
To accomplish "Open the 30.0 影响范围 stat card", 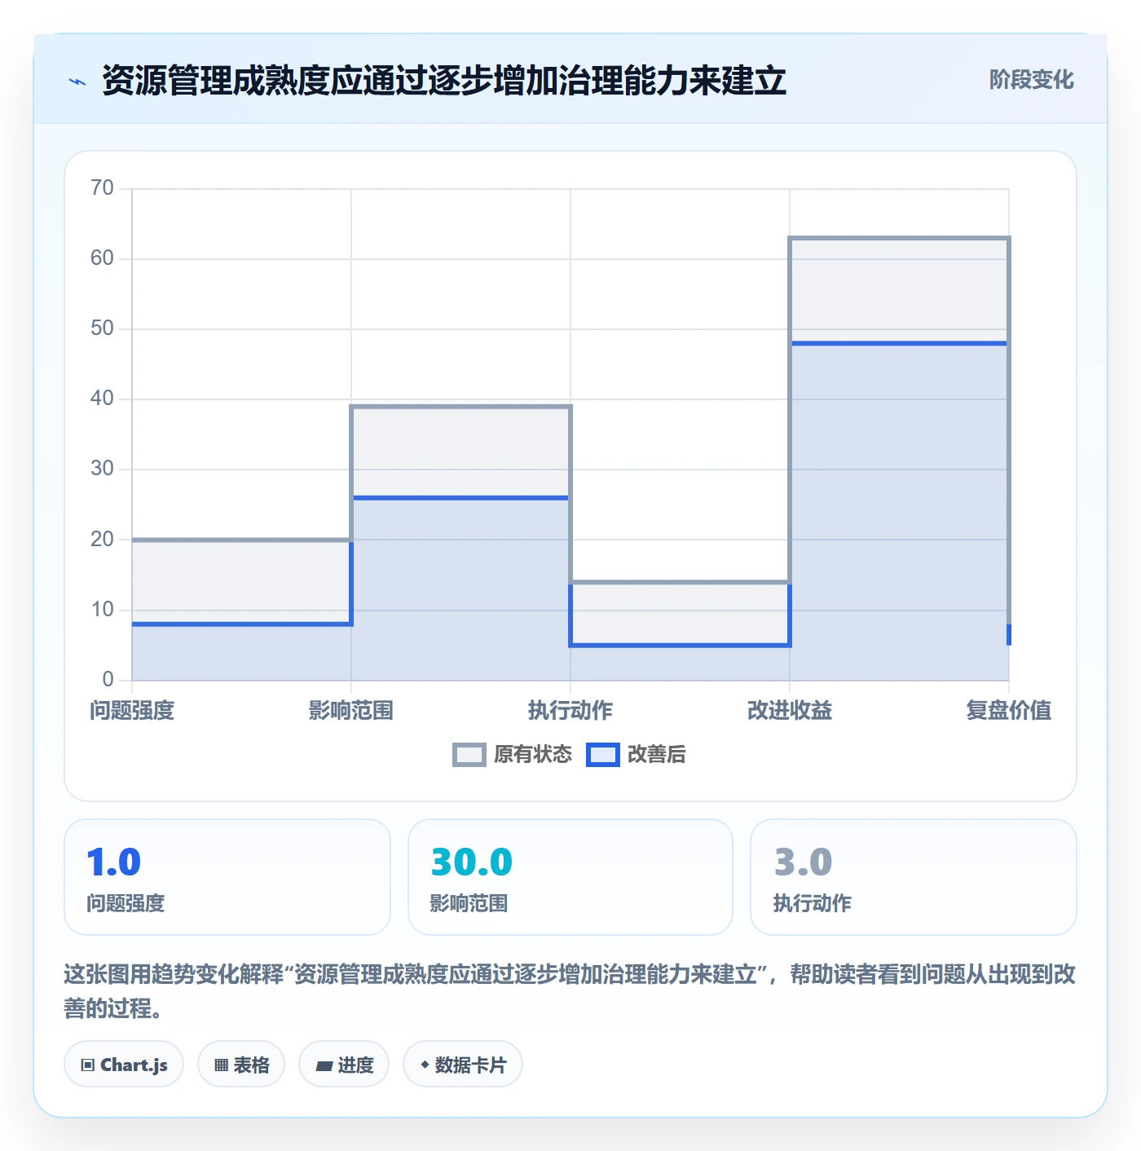I will pyautogui.click(x=570, y=877).
